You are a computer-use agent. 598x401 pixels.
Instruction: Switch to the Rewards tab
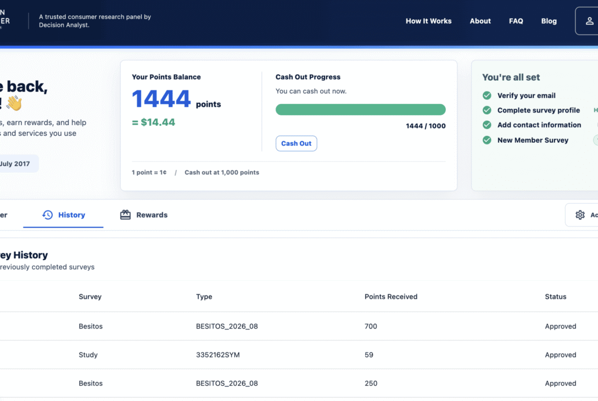click(x=144, y=215)
